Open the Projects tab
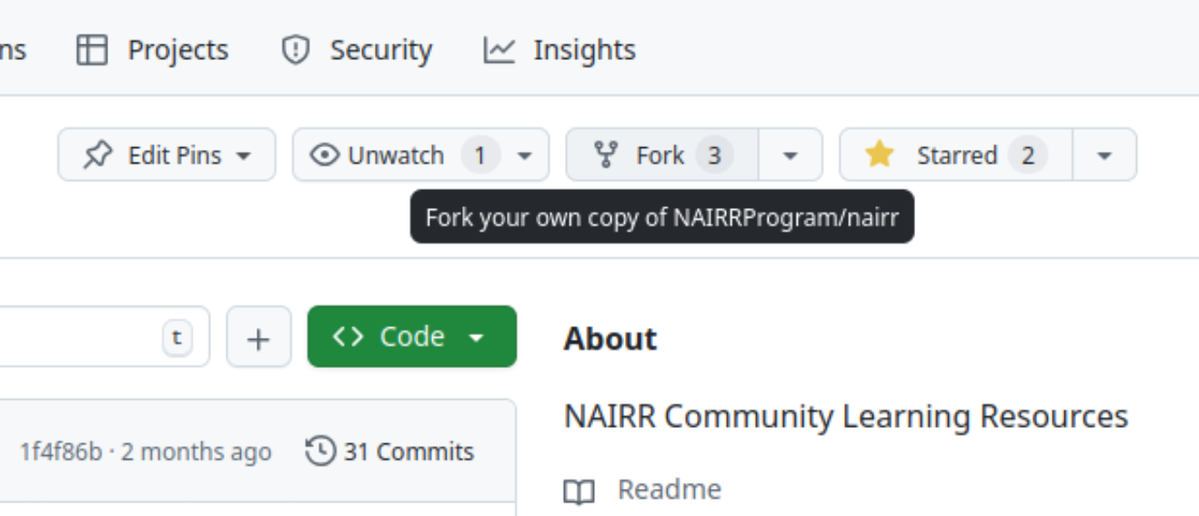This screenshot has width=1199, height=516. (152, 49)
